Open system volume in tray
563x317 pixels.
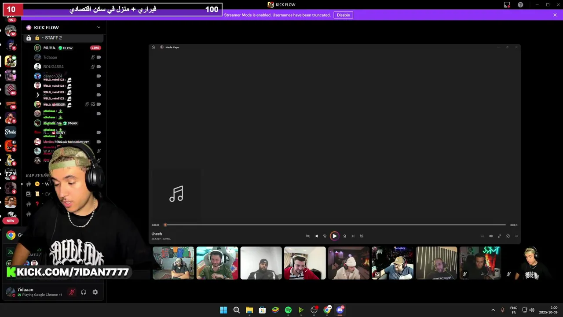[532, 310]
